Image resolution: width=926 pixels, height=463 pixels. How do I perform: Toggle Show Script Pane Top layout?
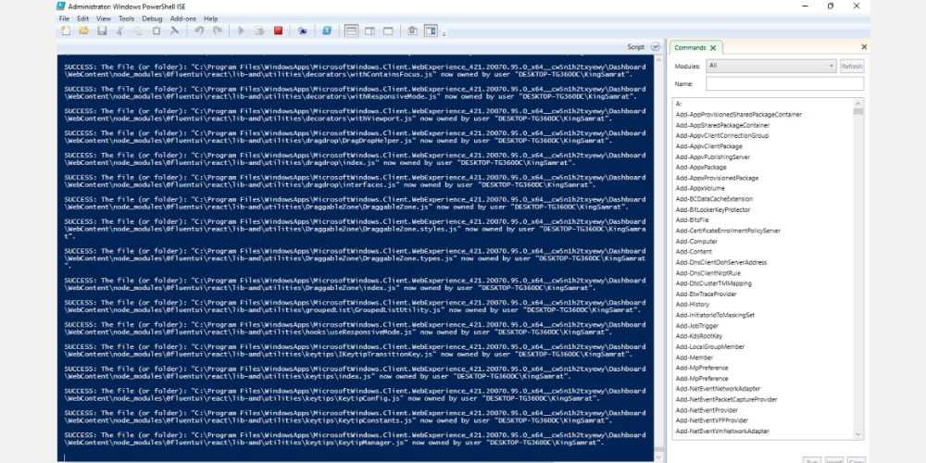(352, 31)
